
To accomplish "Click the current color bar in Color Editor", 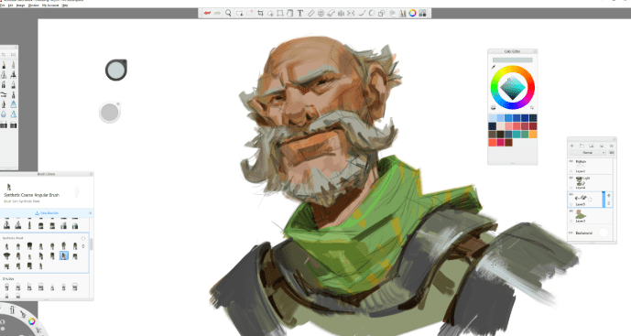I will [512, 60].
